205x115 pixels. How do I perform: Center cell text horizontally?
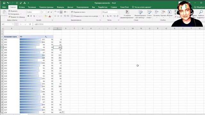pos(58,16)
